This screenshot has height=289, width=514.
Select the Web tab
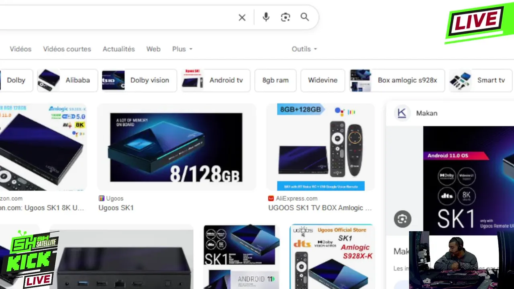[x=153, y=49]
